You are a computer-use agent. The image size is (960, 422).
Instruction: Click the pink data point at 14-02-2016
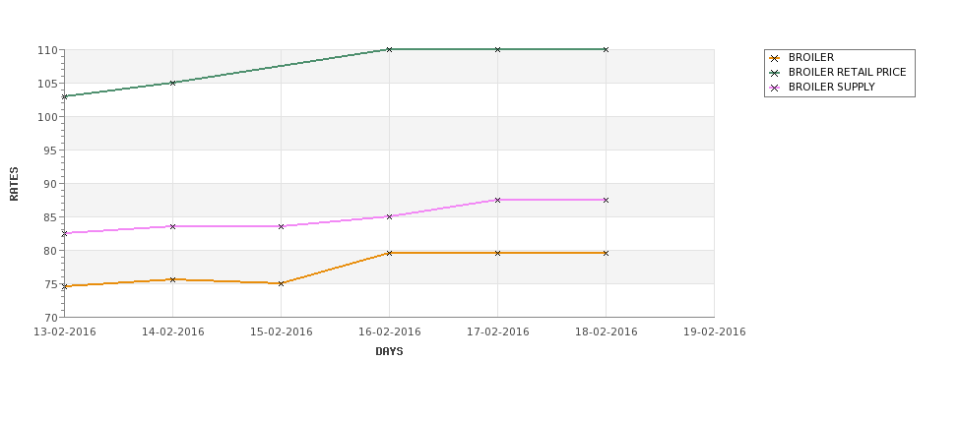(x=172, y=226)
